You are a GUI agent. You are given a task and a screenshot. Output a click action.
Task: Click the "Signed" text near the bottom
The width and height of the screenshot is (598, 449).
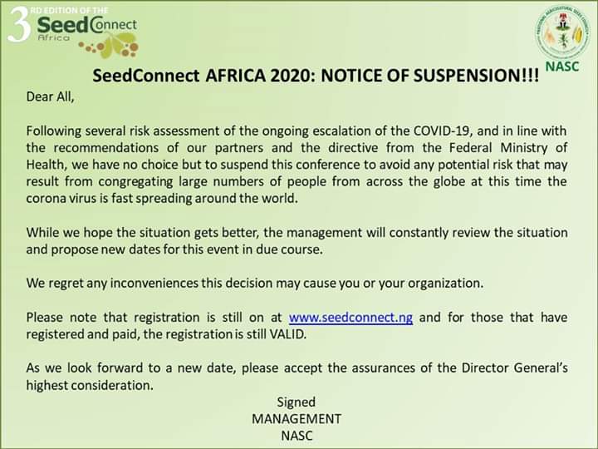(x=297, y=402)
